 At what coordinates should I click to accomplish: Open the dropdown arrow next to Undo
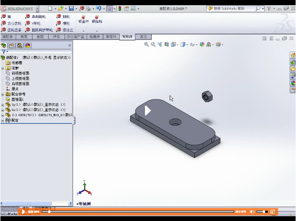(x=104, y=9)
